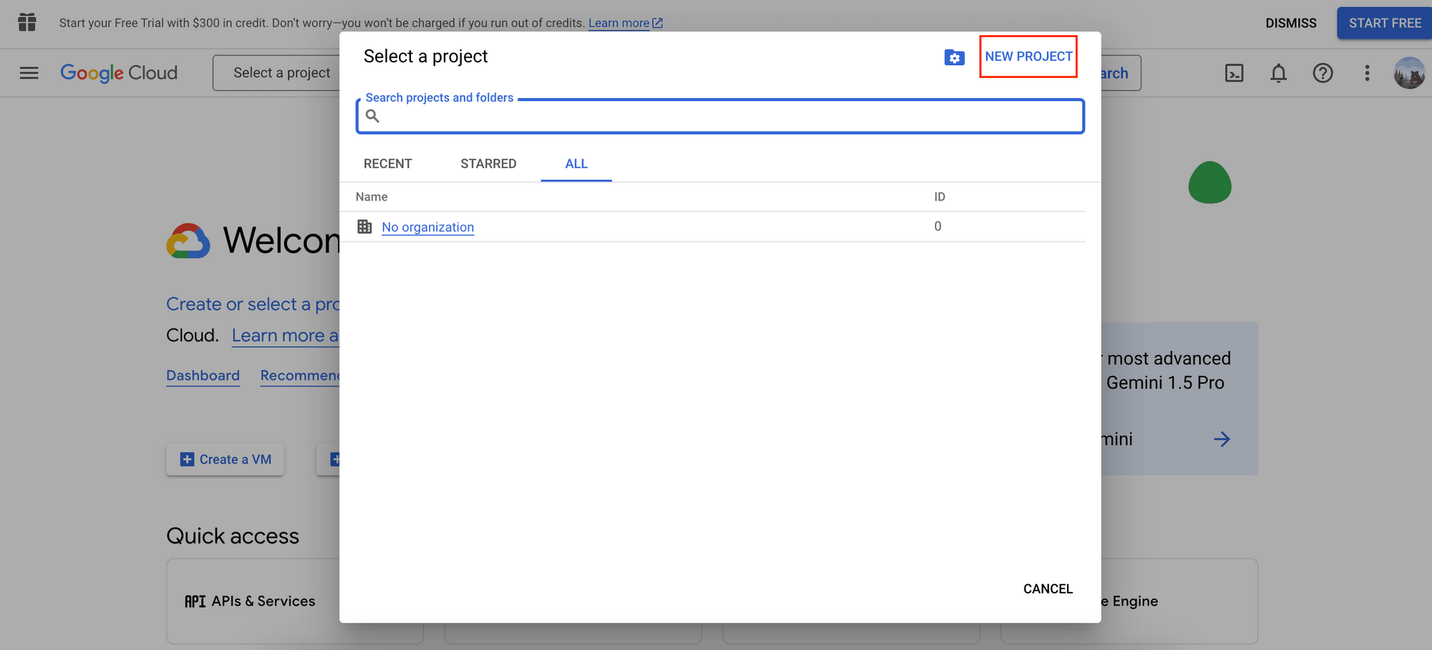
Task: Click the APIs & Services icon
Action: tap(194, 601)
